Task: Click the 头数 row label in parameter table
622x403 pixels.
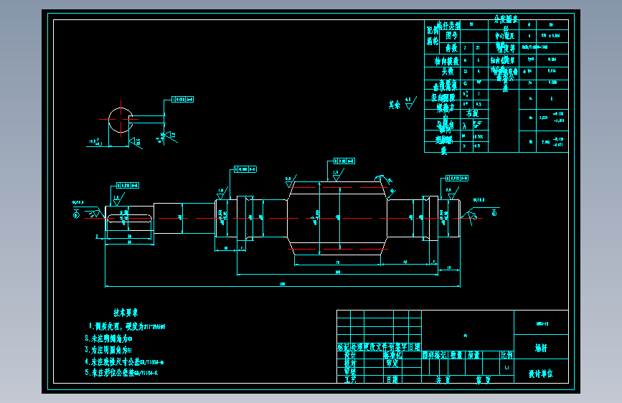Action: click(448, 72)
